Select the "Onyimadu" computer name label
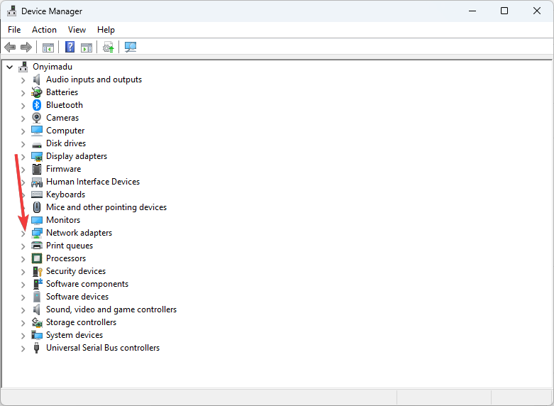The height and width of the screenshot is (406, 554). click(x=52, y=67)
